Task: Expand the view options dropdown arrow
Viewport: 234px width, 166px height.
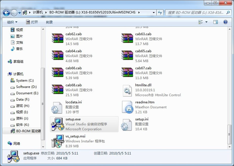Action: click(207, 22)
